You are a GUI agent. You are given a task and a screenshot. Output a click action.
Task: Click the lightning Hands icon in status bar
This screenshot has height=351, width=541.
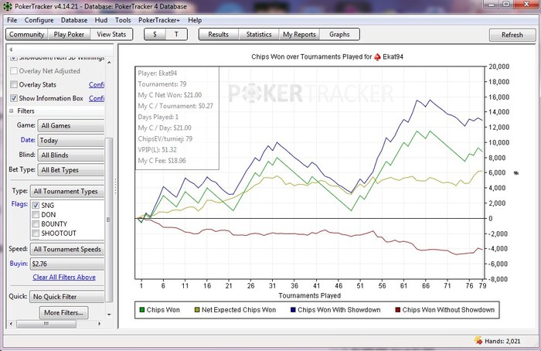click(478, 340)
